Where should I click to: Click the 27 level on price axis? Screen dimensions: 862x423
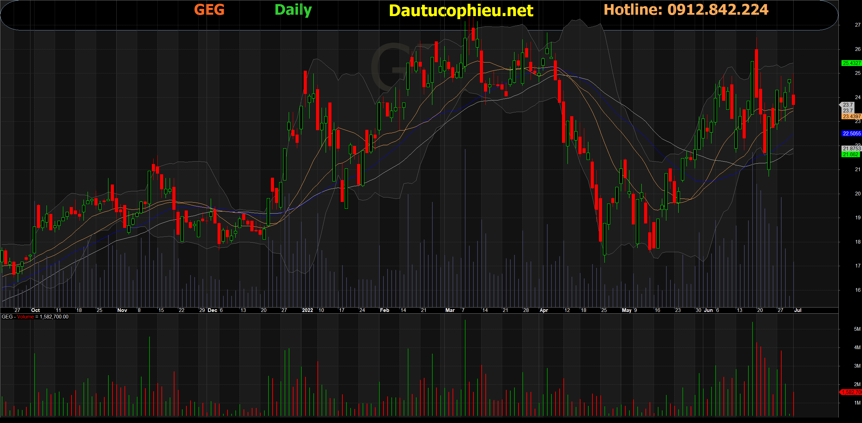pos(857,25)
